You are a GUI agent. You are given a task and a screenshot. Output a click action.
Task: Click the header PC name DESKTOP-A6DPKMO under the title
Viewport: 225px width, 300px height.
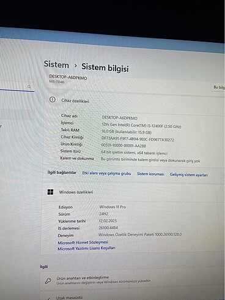pyautogui.click(x=68, y=78)
